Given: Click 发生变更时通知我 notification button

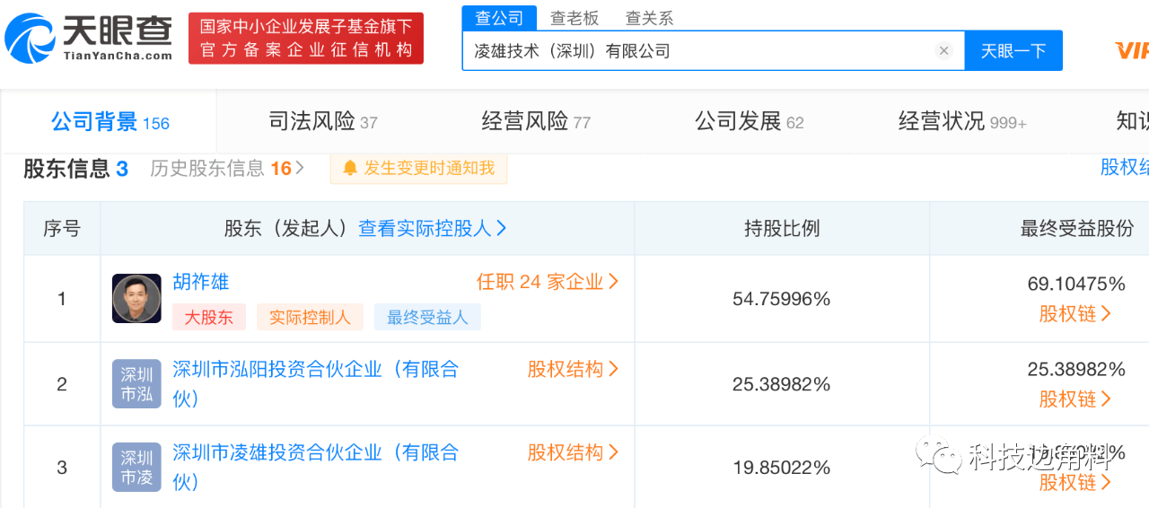Looking at the screenshot, I should tap(418, 169).
